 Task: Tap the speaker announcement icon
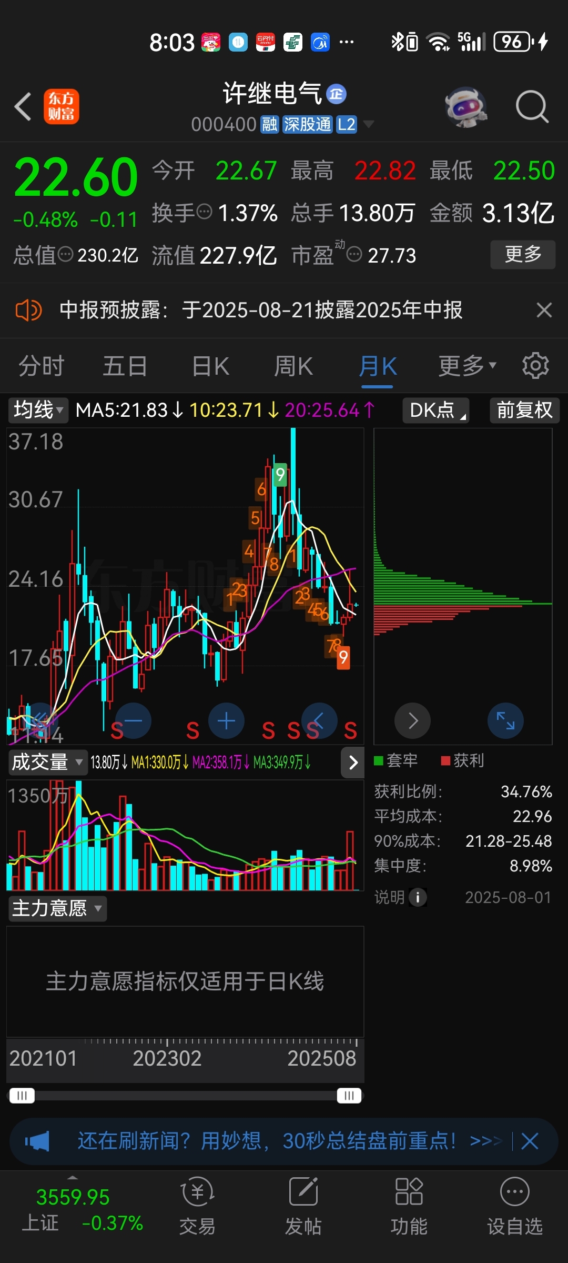tap(28, 310)
